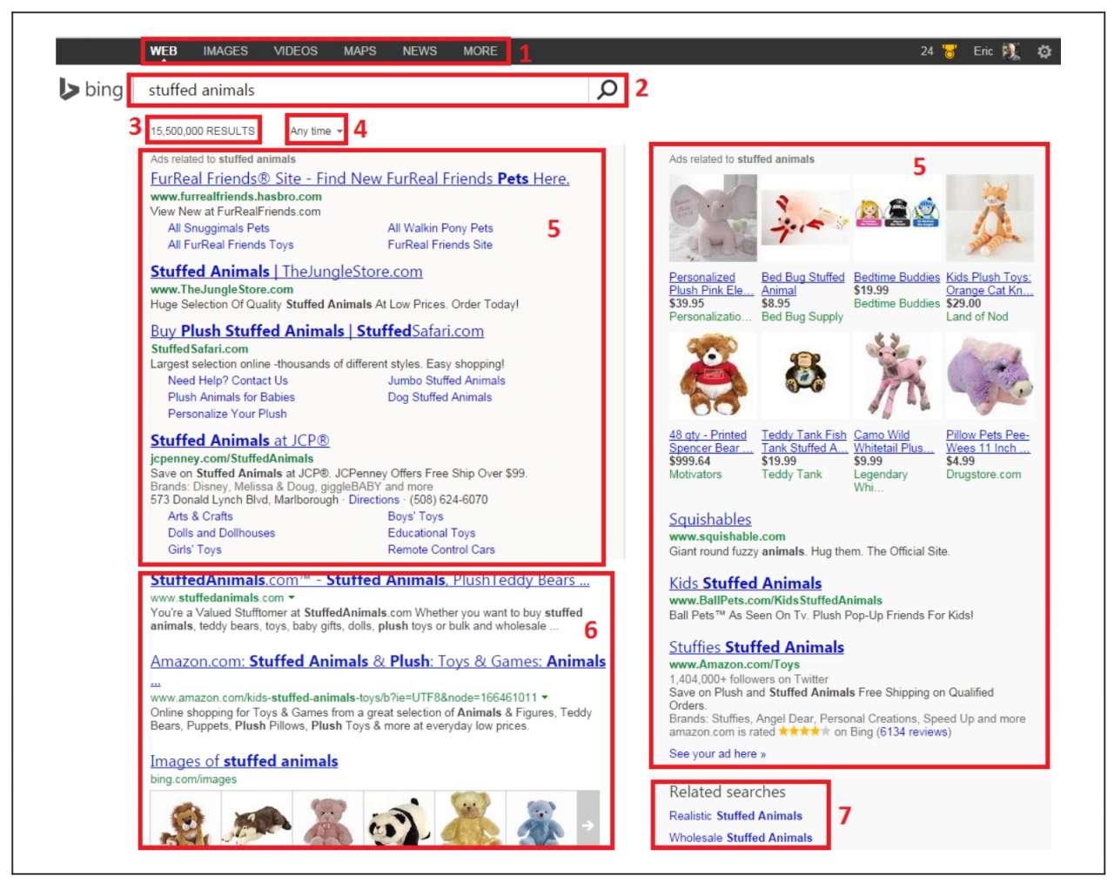Click the search box with stuffed animals
Screen dimensions: 1114x883
(361, 90)
